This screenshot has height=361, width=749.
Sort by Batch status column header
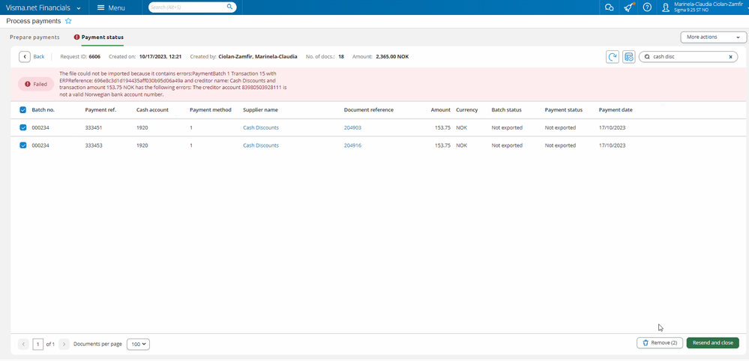[x=506, y=109]
